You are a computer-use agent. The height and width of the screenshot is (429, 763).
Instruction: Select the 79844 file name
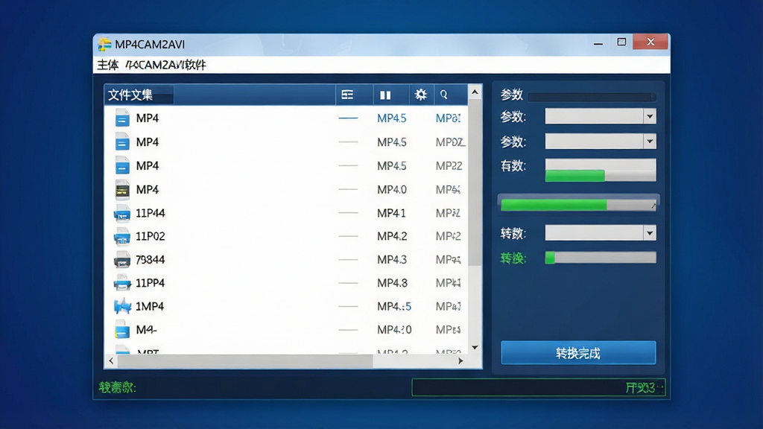click(x=151, y=260)
